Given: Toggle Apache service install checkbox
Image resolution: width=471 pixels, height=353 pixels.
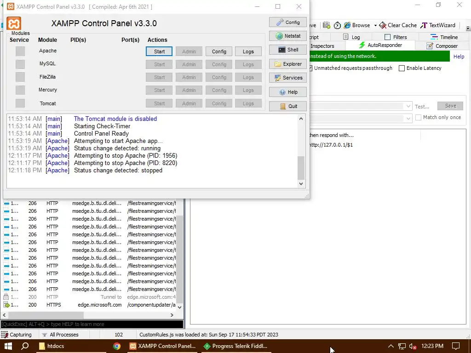Looking at the screenshot, I should pos(20,51).
